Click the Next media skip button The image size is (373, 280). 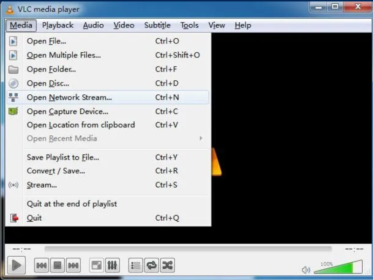[x=73, y=265]
